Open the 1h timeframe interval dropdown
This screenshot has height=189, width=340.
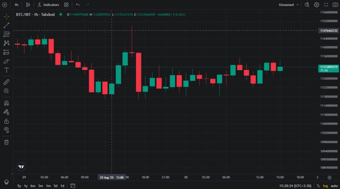click(x=16, y=5)
